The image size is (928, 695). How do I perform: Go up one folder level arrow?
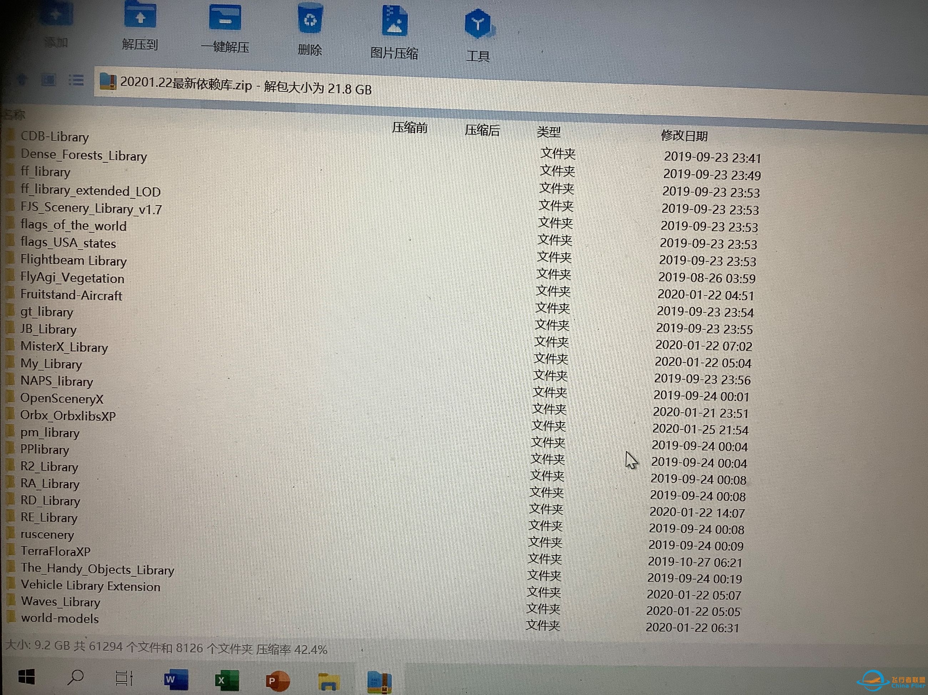(x=21, y=79)
